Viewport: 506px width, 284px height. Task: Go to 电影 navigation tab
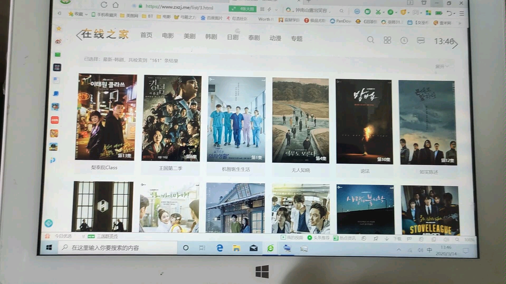pyautogui.click(x=168, y=36)
